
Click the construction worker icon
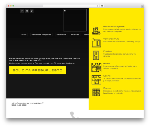point(96,31)
